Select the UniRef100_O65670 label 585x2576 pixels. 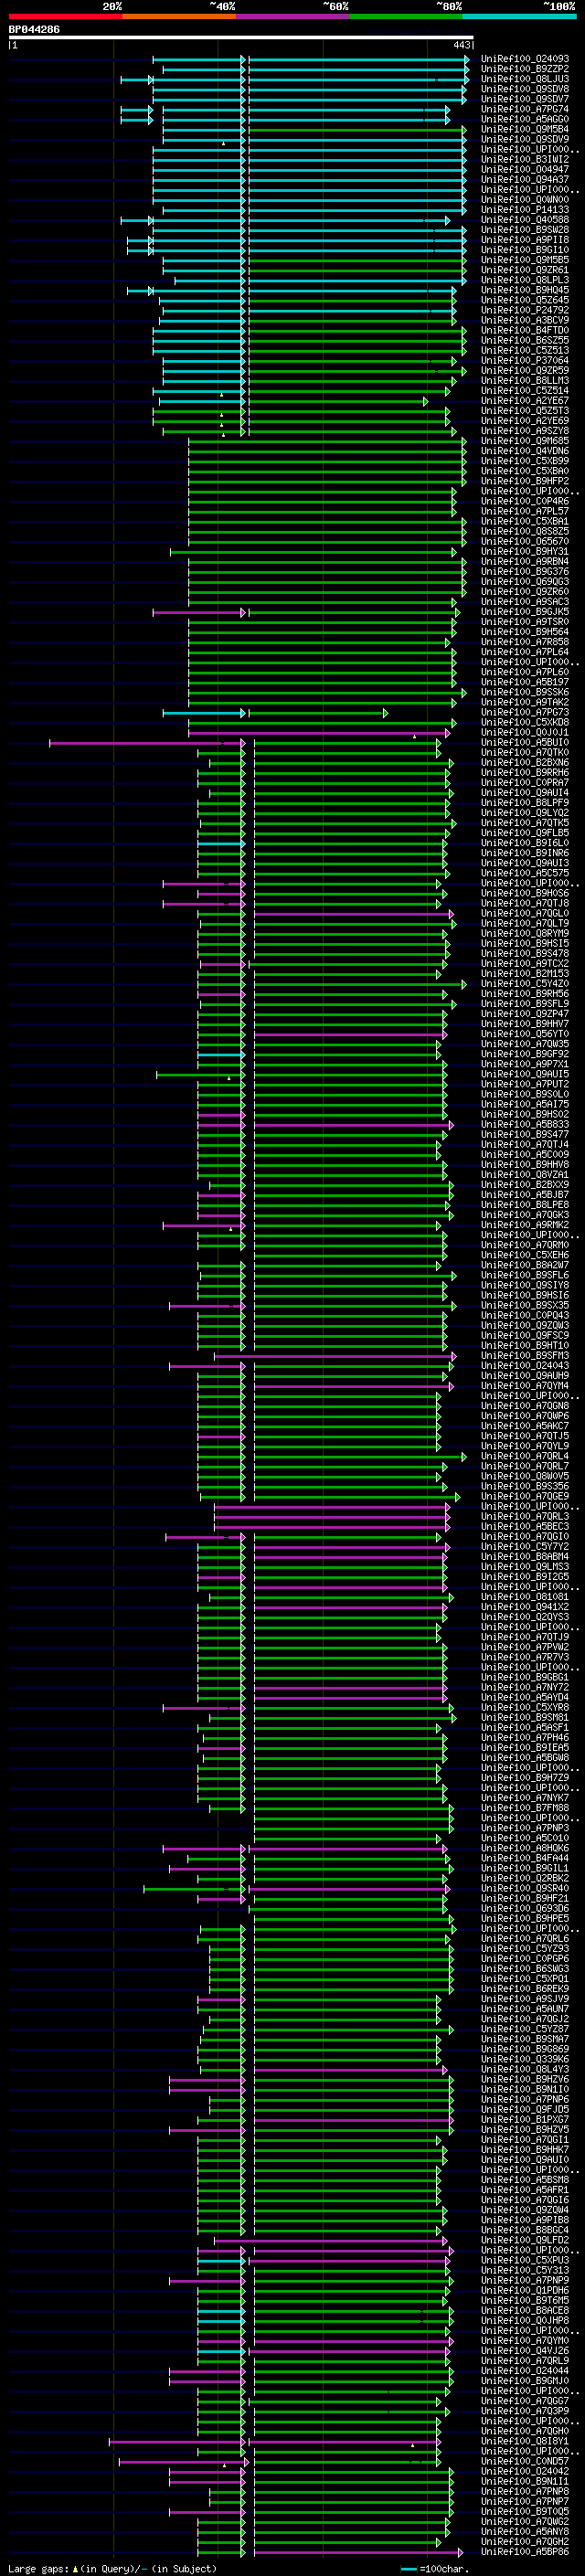point(524,541)
